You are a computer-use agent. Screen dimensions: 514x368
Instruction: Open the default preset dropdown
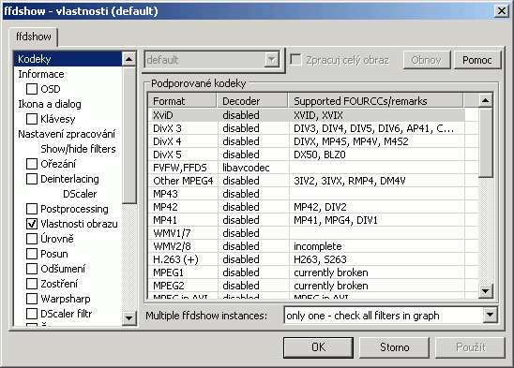(x=272, y=60)
